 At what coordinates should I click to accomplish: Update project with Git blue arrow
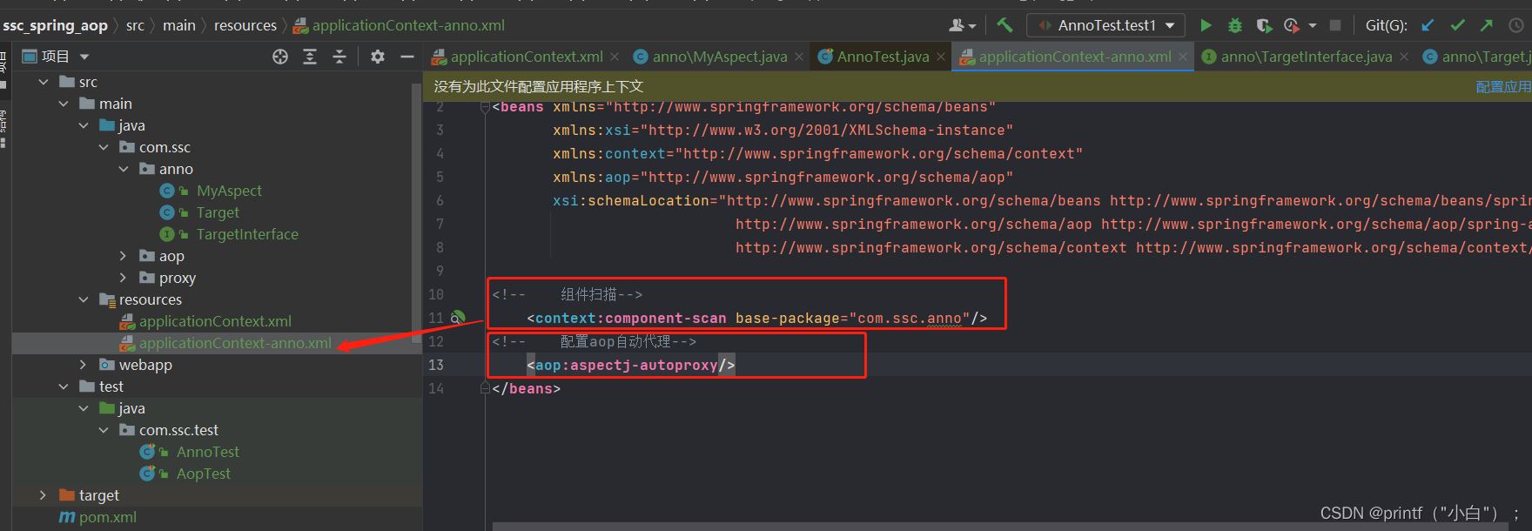1428,25
